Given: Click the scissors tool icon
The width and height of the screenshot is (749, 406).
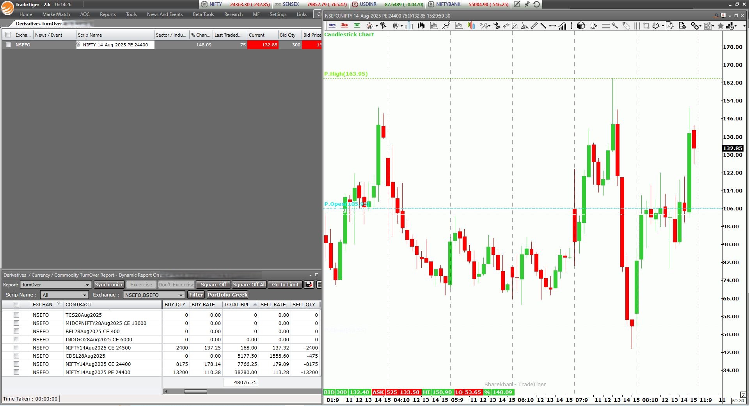Looking at the screenshot, I should click(484, 26).
